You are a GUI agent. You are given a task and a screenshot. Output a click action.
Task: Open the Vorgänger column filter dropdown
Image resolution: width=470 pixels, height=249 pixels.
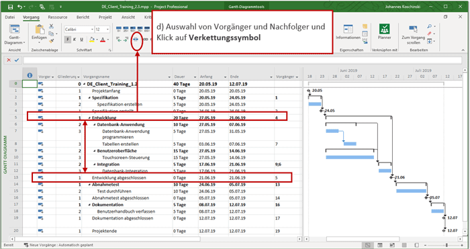pos(297,77)
